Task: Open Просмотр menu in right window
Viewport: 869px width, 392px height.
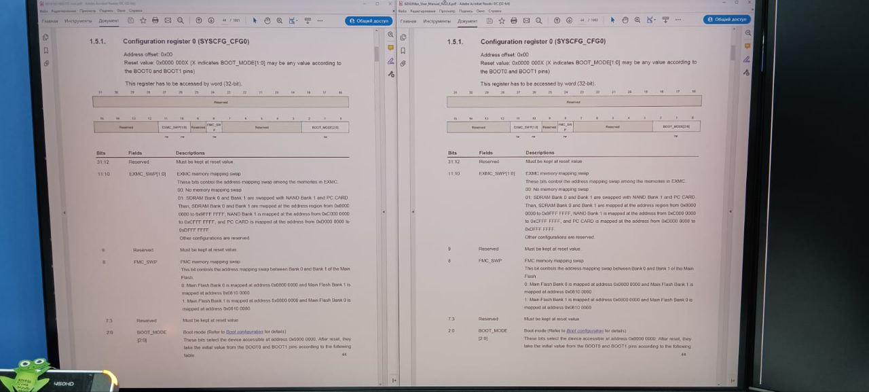Action: (x=447, y=11)
